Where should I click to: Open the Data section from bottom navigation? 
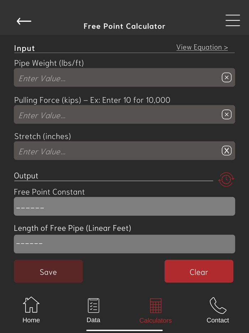point(93,310)
